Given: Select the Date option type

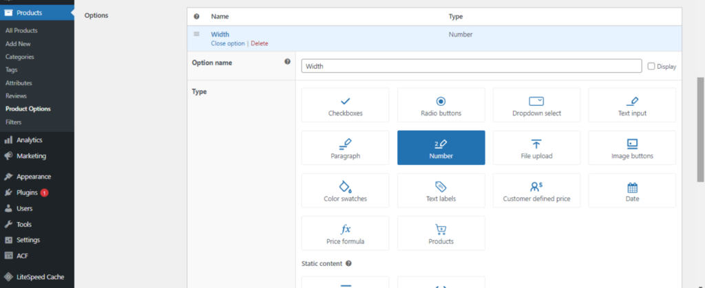Looking at the screenshot, I should point(632,190).
